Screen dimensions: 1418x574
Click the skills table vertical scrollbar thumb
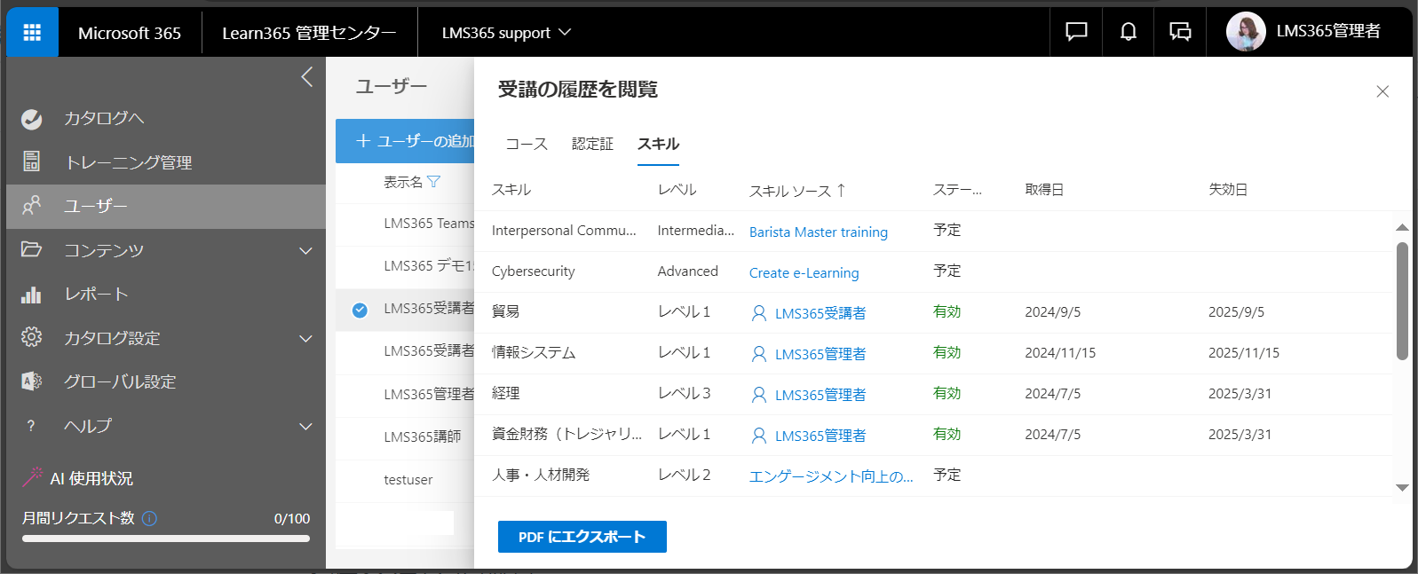pyautogui.click(x=1402, y=301)
